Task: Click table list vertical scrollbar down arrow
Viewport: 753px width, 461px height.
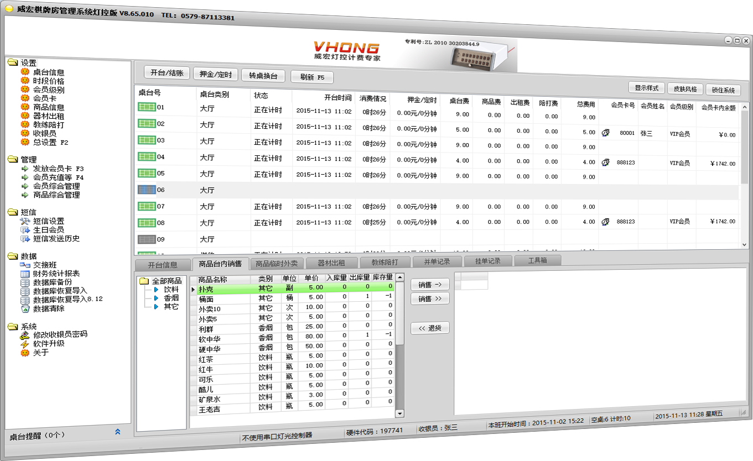Action: pyautogui.click(x=744, y=244)
